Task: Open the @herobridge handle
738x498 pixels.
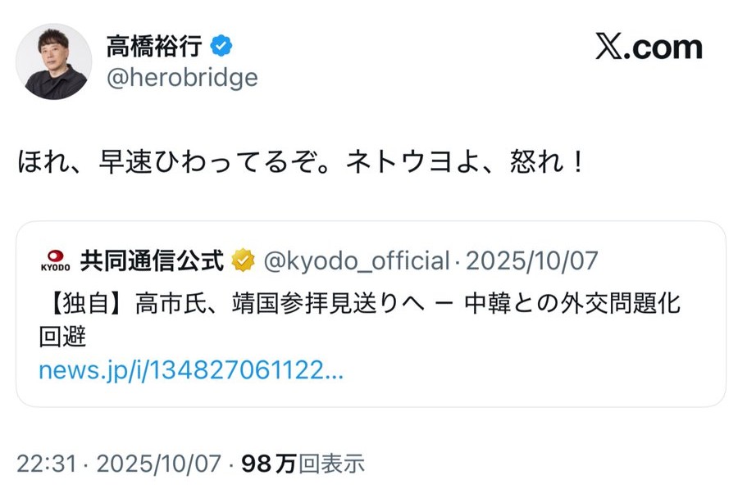Action: pyautogui.click(x=181, y=78)
